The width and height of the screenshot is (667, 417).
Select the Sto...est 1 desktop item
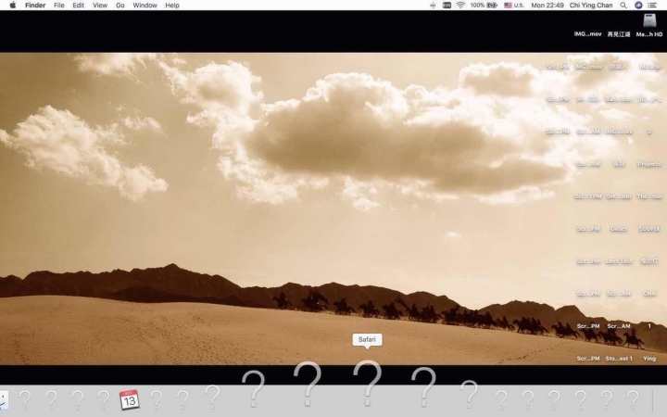coord(619,359)
